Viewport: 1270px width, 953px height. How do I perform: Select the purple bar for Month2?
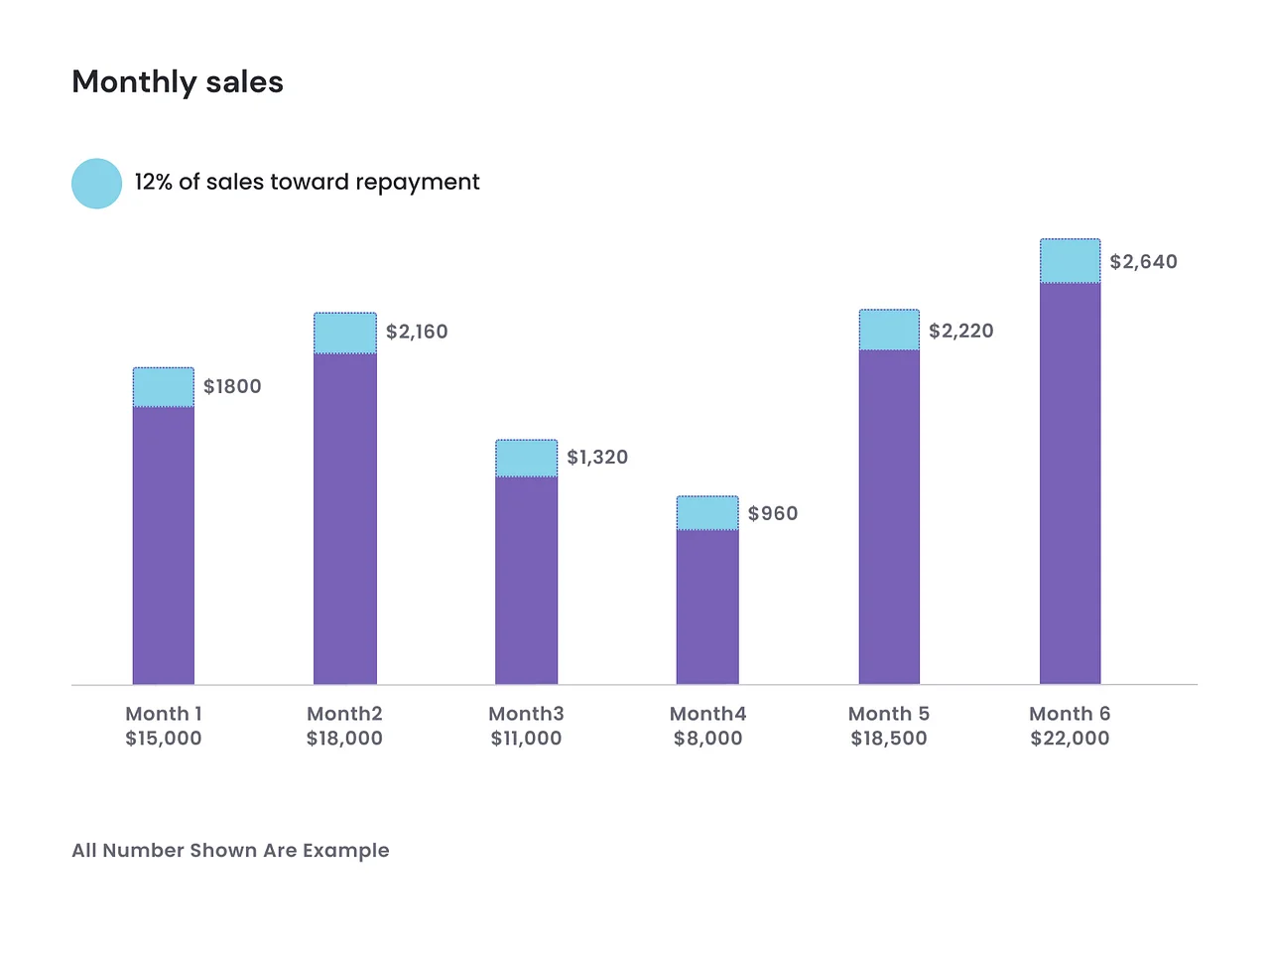pyautogui.click(x=345, y=518)
